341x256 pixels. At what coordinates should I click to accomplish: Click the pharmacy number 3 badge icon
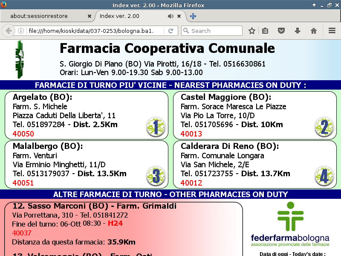[156, 176]
